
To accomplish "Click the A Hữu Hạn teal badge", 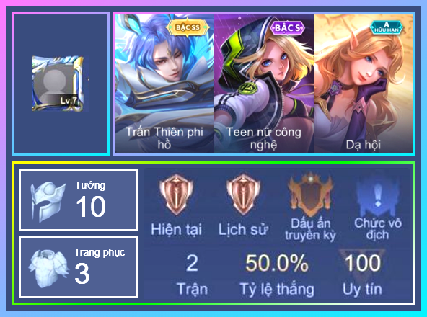I will pyautogui.click(x=387, y=28).
